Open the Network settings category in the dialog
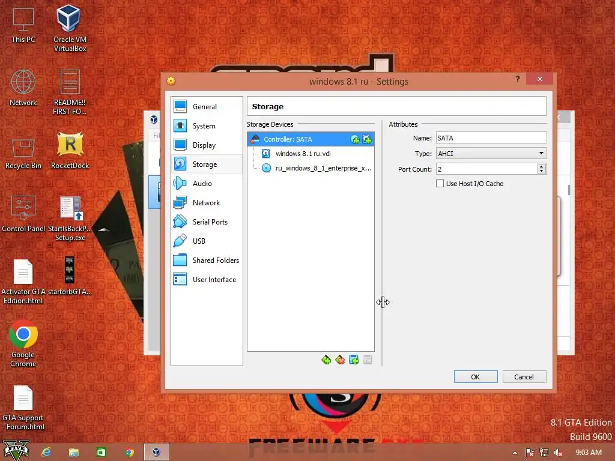The image size is (615, 461). (207, 203)
